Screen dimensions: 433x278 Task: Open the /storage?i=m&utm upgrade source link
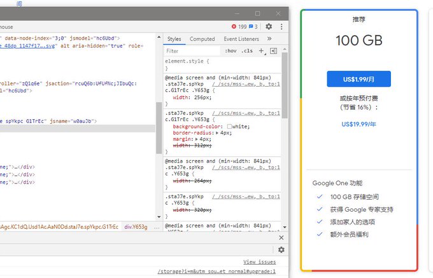coord(216,272)
